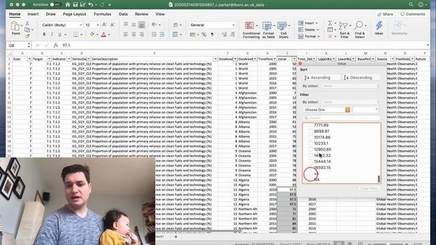Apply Italic formatting
This screenshot has width=436, height=245.
pos(52,35)
